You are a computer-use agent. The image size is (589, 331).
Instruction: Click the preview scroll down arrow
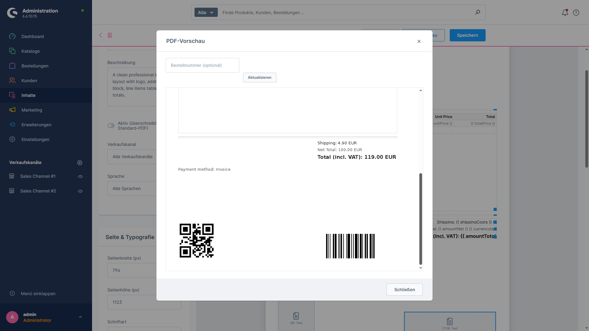421,268
